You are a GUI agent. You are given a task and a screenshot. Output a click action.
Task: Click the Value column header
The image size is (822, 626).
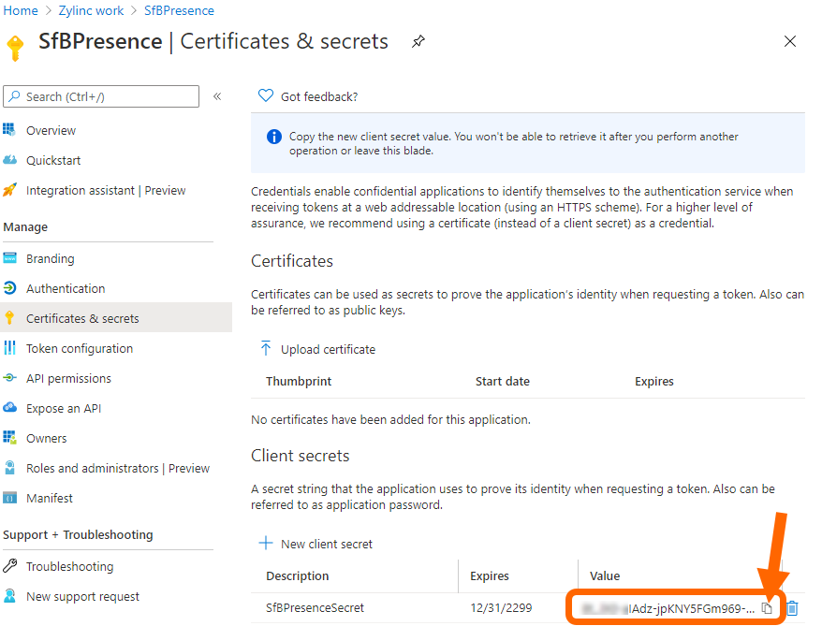tap(605, 575)
